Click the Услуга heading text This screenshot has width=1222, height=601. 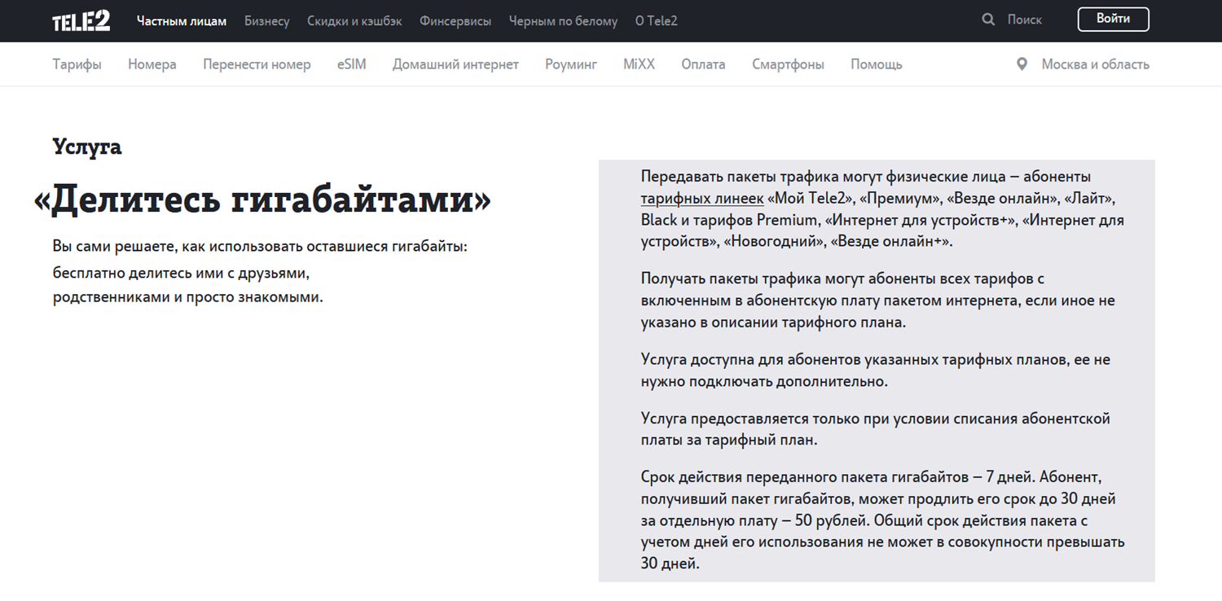[x=87, y=147]
